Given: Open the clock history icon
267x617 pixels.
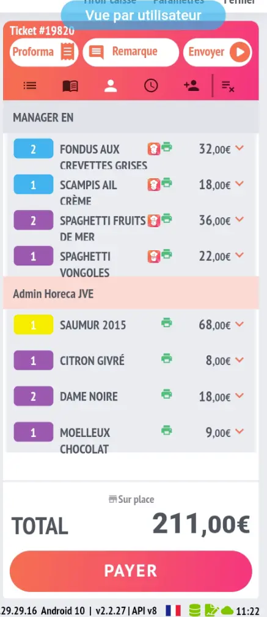Looking at the screenshot, I should 151,85.
